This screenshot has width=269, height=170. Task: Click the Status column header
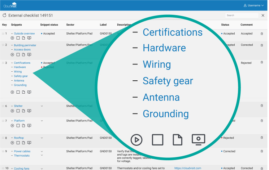click(225, 24)
